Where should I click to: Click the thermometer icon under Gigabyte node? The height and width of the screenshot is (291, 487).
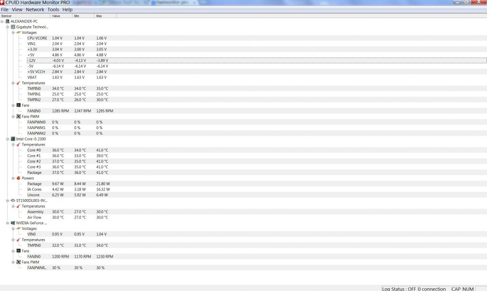[19, 83]
